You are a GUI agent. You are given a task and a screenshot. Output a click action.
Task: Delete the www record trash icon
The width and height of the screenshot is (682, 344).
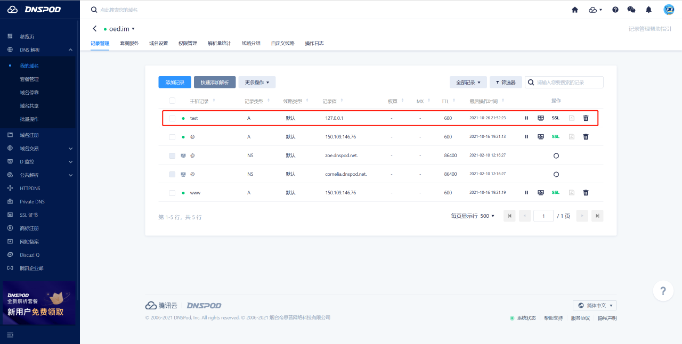586,193
